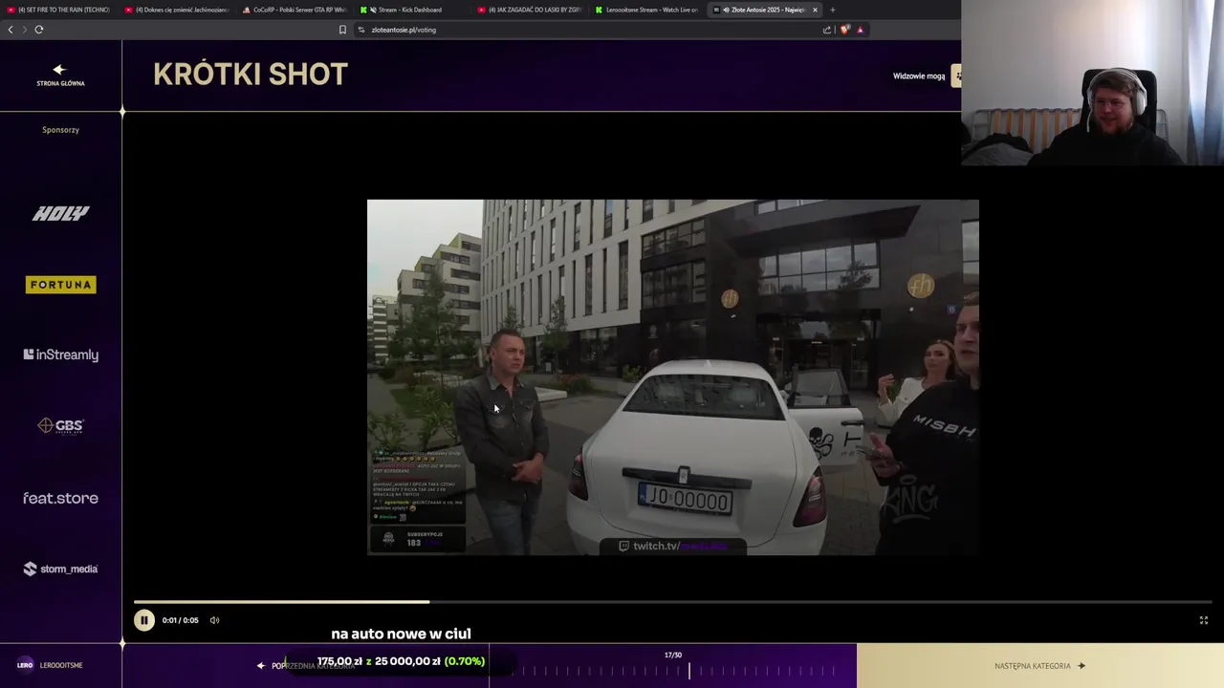This screenshot has height=688, width=1224.
Task: Click the Sponsorzy sidebar heading
Action: pos(60,130)
